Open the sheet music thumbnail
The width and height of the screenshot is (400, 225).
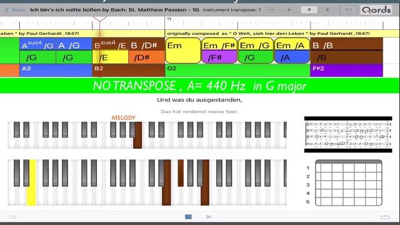(x=348, y=134)
